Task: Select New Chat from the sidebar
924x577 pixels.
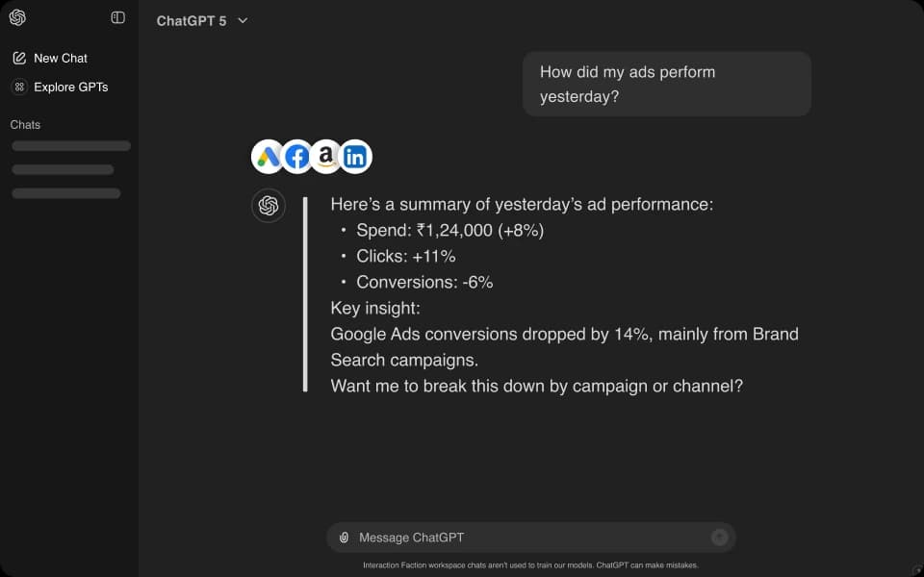Action: tap(62, 58)
